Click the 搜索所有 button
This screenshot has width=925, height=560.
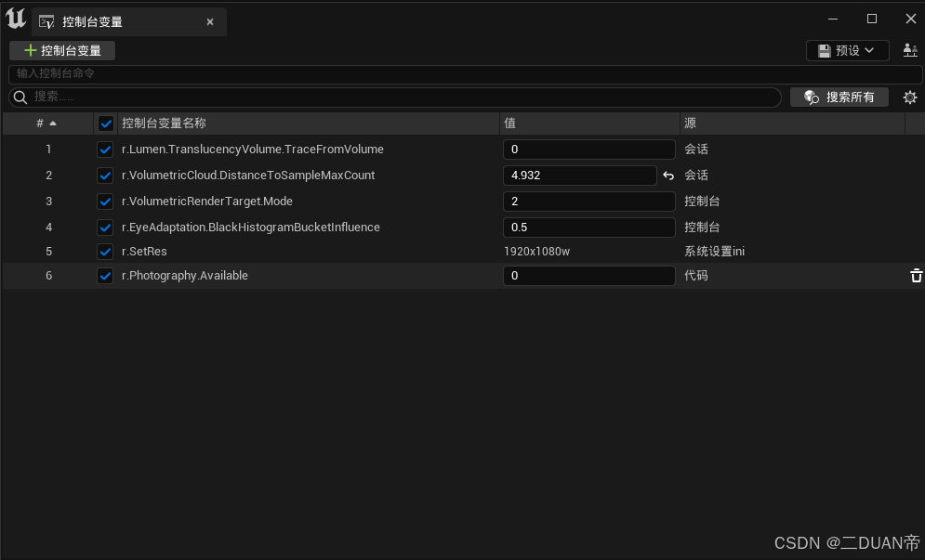tap(839, 98)
